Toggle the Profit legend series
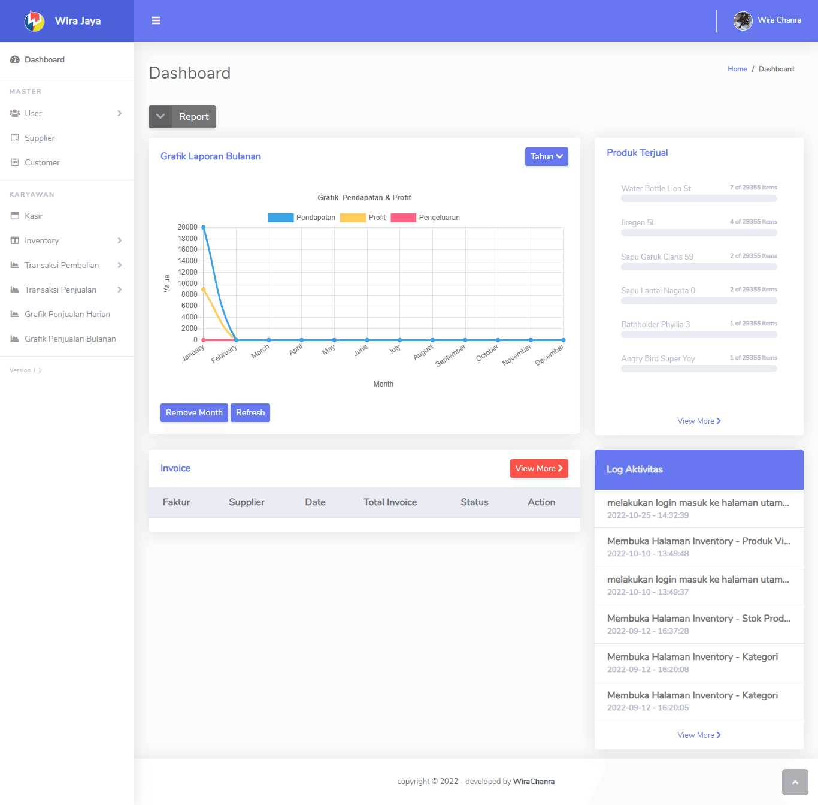 pos(363,218)
